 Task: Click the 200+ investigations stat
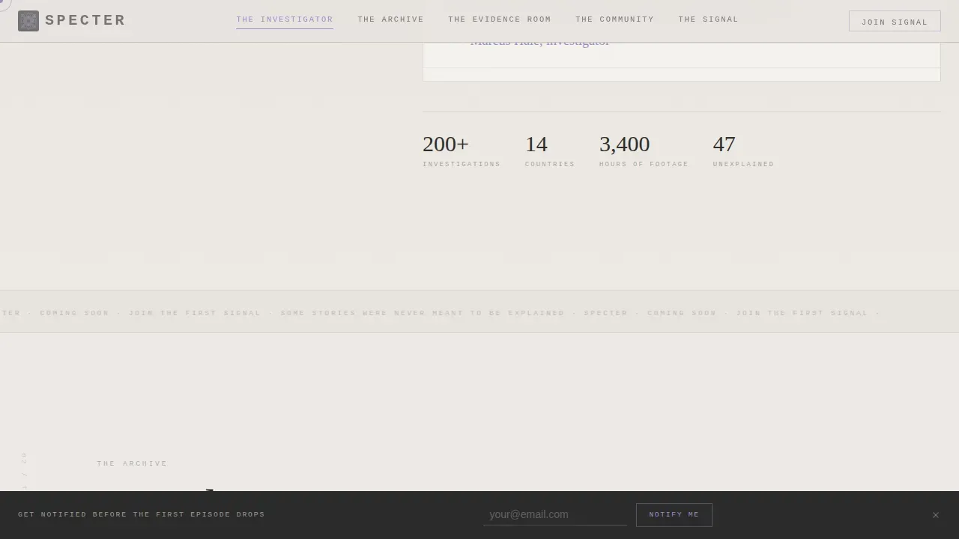[x=462, y=150]
